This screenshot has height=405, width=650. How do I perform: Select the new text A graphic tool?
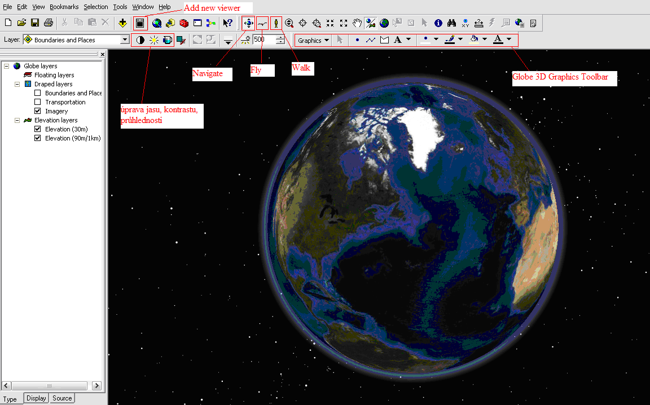(398, 40)
